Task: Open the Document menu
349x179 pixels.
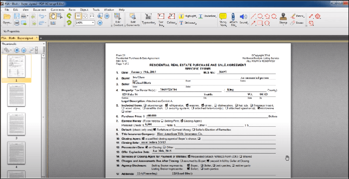Action: coord(39,10)
